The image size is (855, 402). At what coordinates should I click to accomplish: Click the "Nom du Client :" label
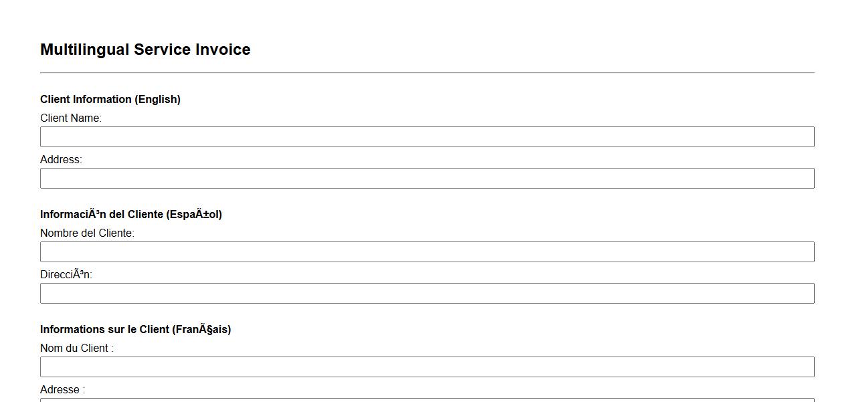(x=77, y=348)
